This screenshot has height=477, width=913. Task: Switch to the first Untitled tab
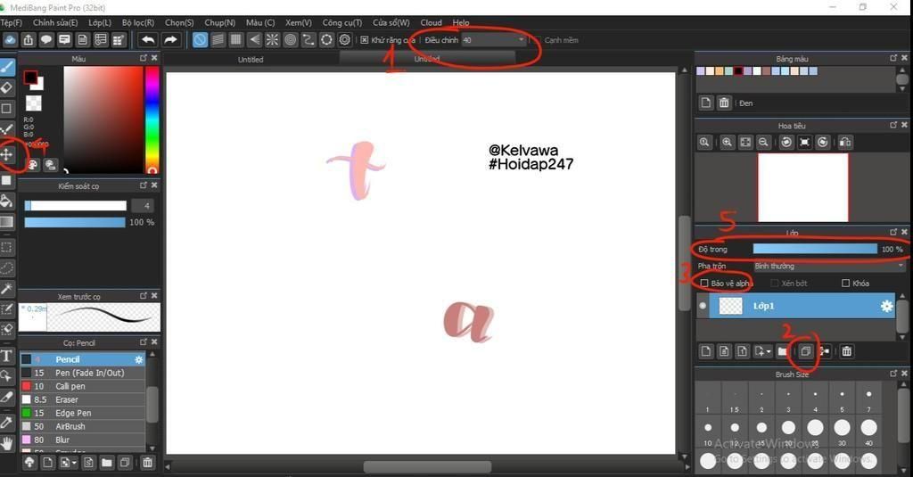tap(251, 60)
